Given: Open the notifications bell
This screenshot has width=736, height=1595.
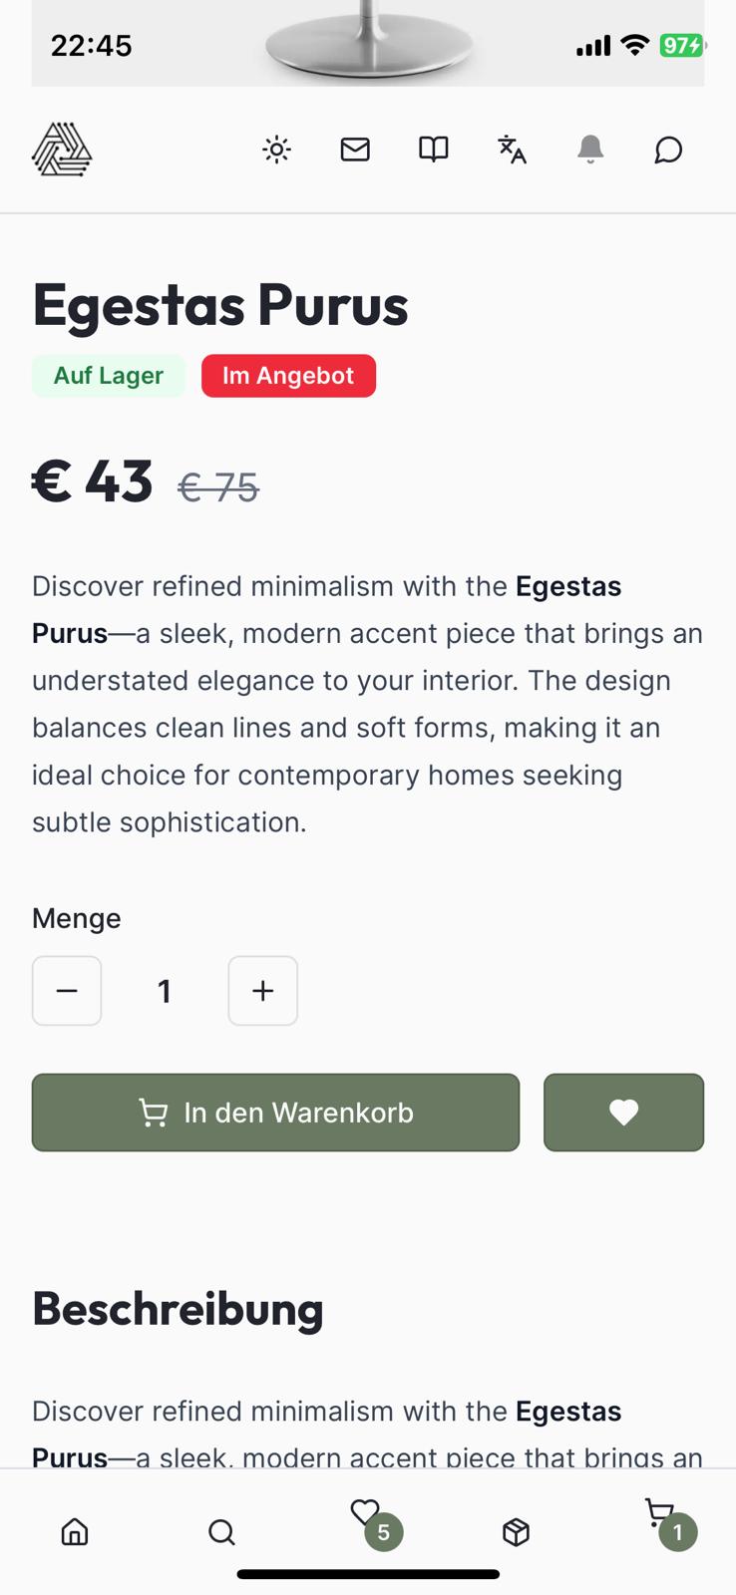Looking at the screenshot, I should point(590,150).
